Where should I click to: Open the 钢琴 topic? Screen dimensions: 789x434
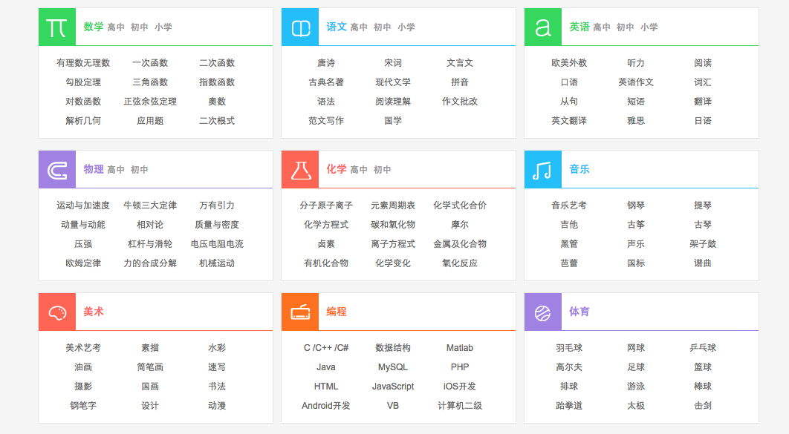click(636, 206)
